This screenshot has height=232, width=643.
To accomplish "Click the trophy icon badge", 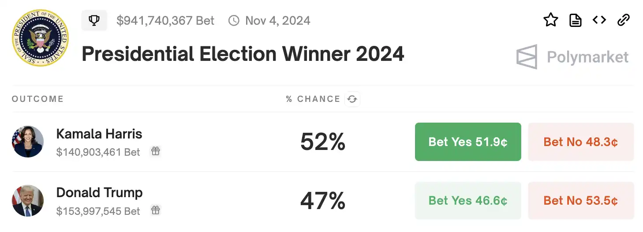I will 94,21.
